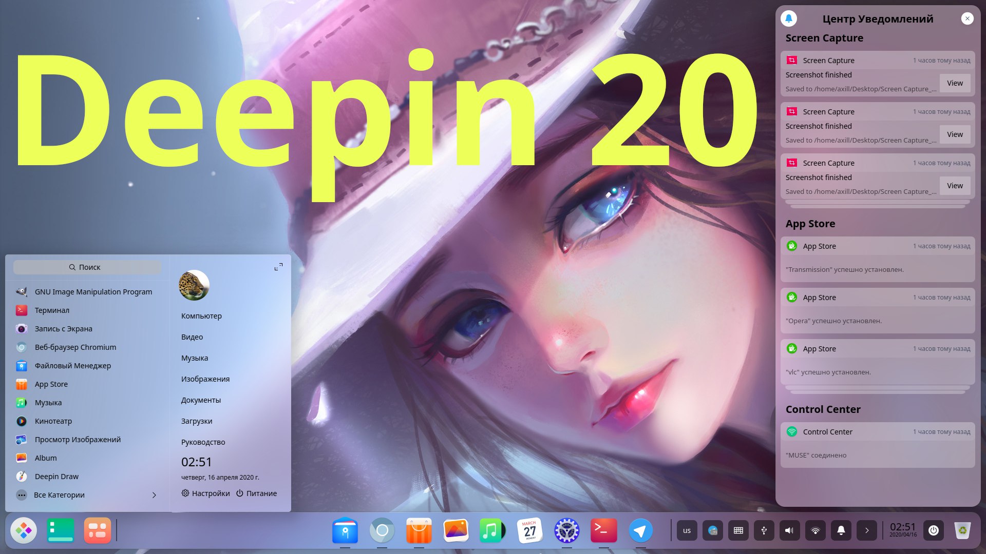Expand the tray arrow chevron in dock
986x554 pixels.
pyautogui.click(x=867, y=530)
